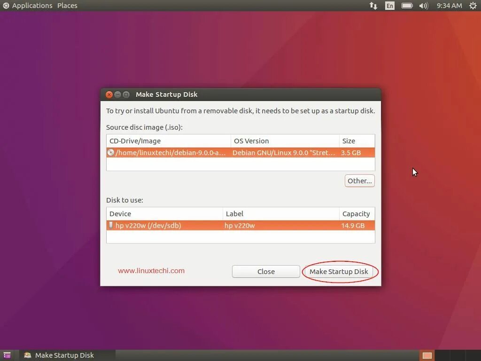Open the sound volume indicator
The width and height of the screenshot is (481, 361).
click(x=424, y=6)
